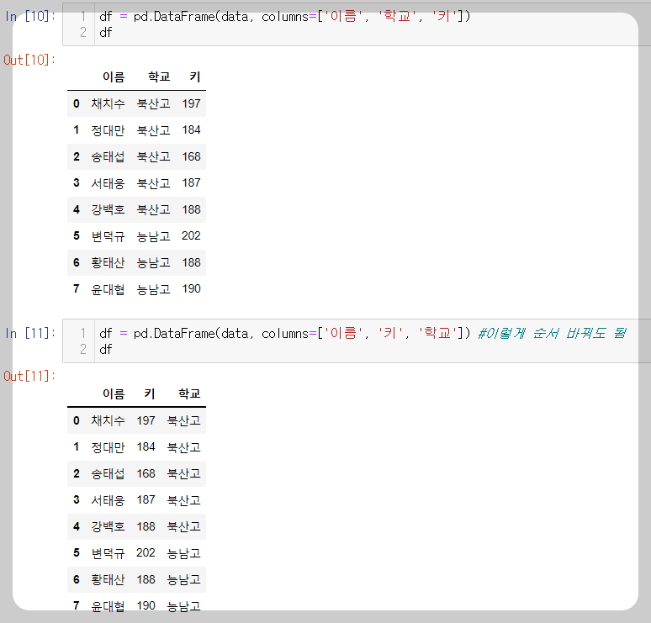The image size is (651, 623).
Task: Click 황태산 name cell in Out[11] table
Action: click(108, 579)
